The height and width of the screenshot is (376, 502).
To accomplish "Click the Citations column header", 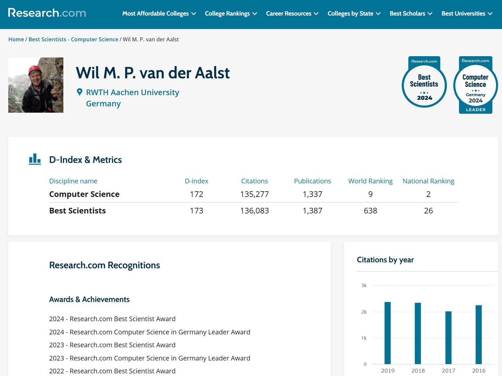I will click(x=254, y=181).
